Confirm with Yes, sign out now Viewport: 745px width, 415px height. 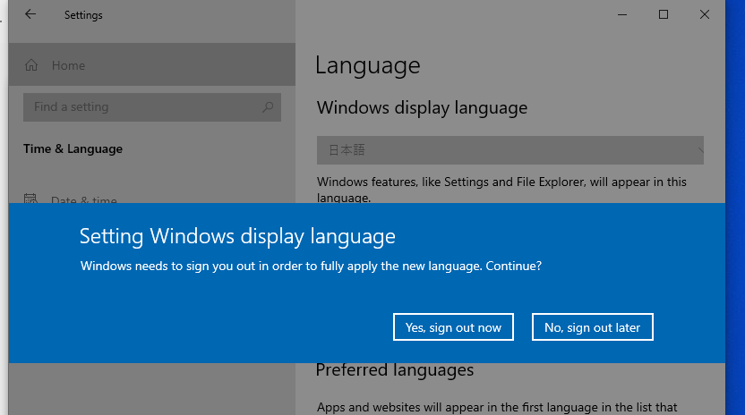453,326
